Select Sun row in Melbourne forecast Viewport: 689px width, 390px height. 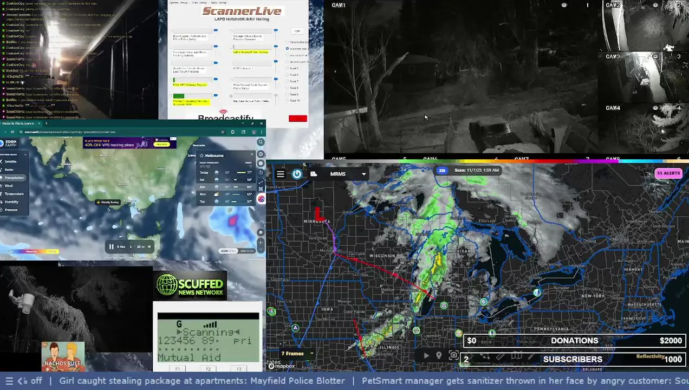point(225,187)
